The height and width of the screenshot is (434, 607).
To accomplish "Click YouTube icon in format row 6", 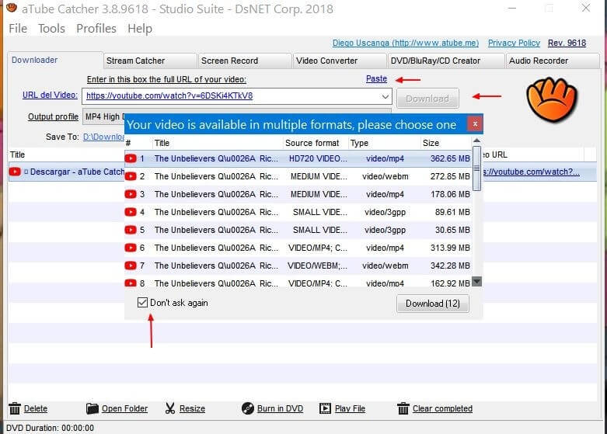I will [x=131, y=248].
